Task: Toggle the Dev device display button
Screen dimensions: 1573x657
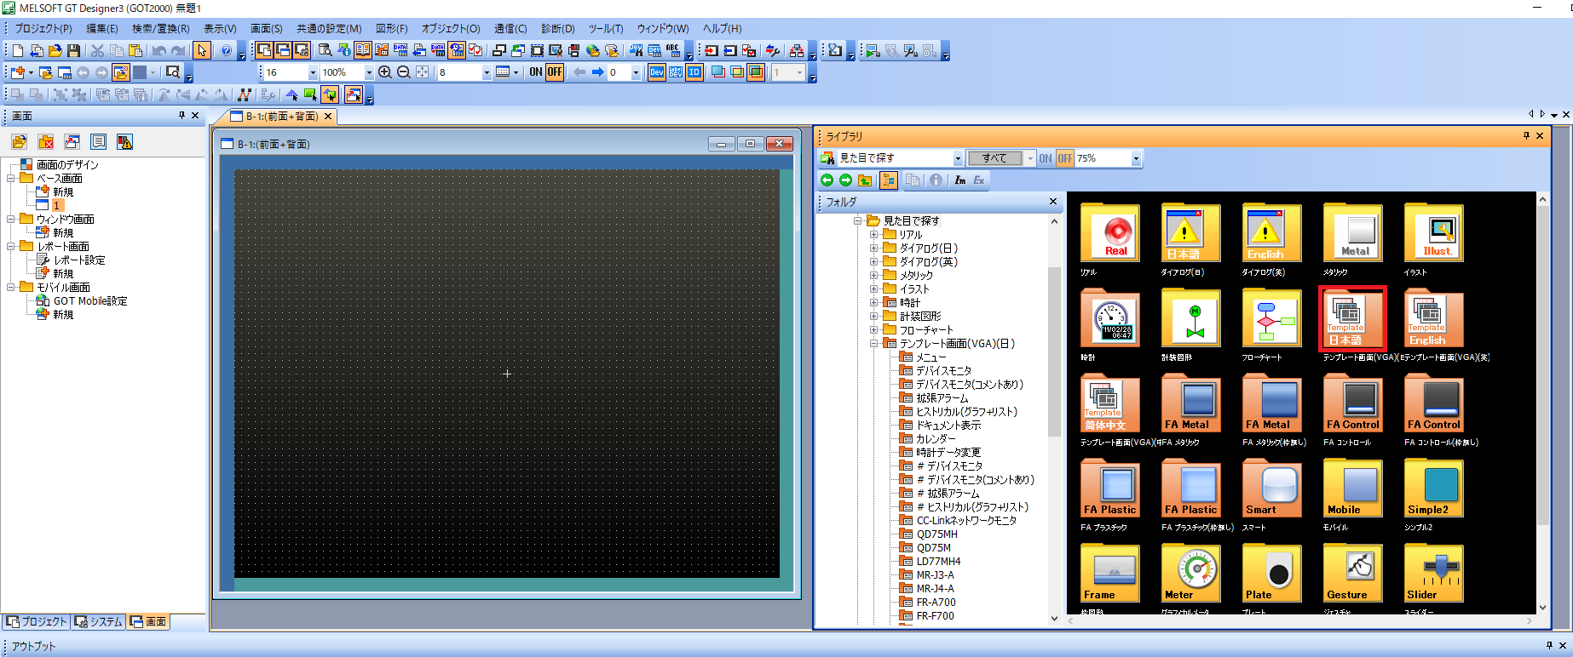Action: (657, 72)
